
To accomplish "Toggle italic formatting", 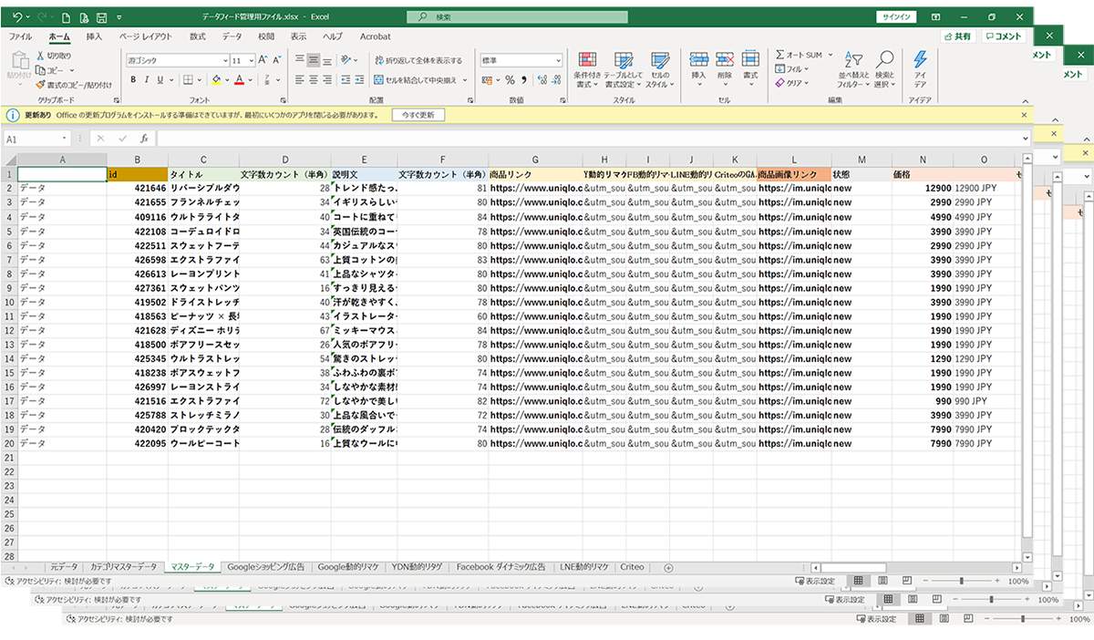I will coord(146,79).
